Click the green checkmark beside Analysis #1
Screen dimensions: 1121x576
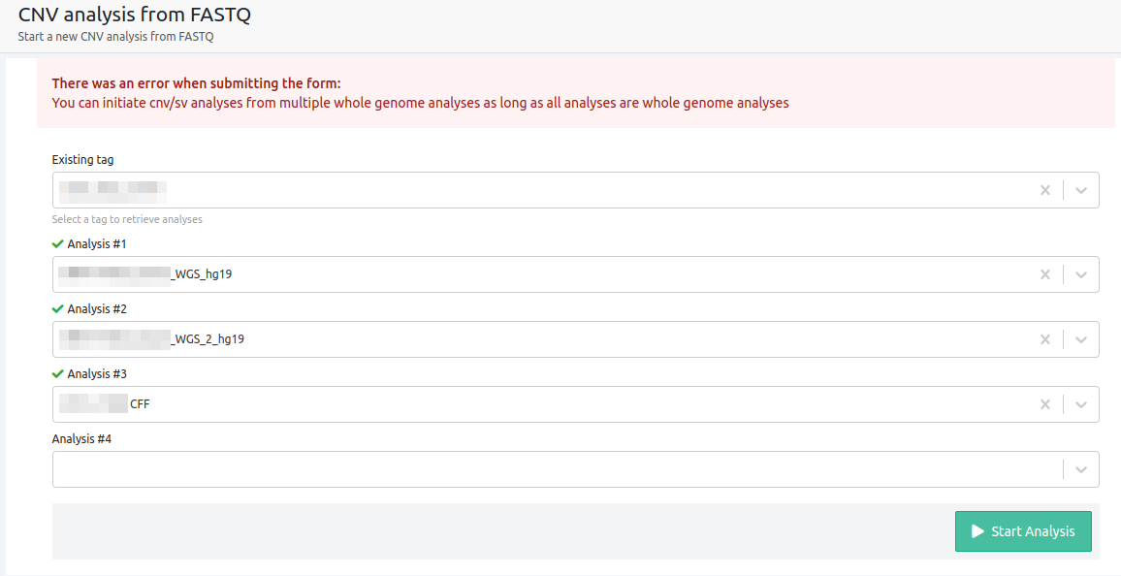(58, 244)
